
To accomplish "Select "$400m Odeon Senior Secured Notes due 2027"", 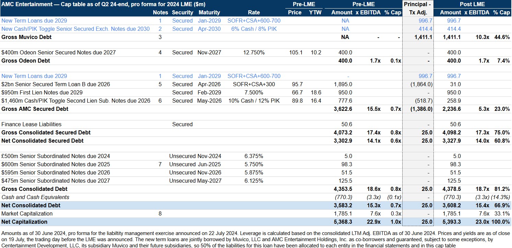I will pyautogui.click(x=59, y=52).
